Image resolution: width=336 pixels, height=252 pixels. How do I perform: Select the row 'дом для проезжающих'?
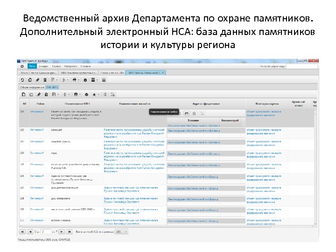pyautogui.click(x=167, y=190)
